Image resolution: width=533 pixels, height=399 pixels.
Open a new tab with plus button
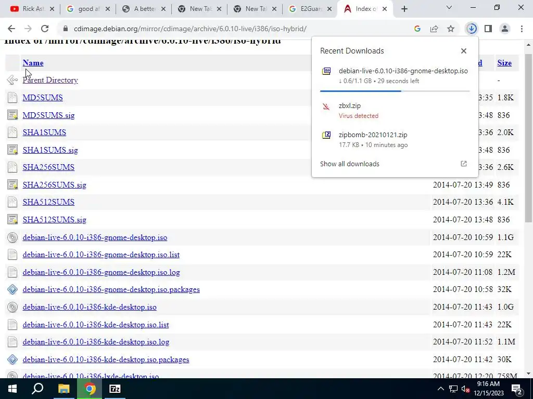[x=404, y=9]
